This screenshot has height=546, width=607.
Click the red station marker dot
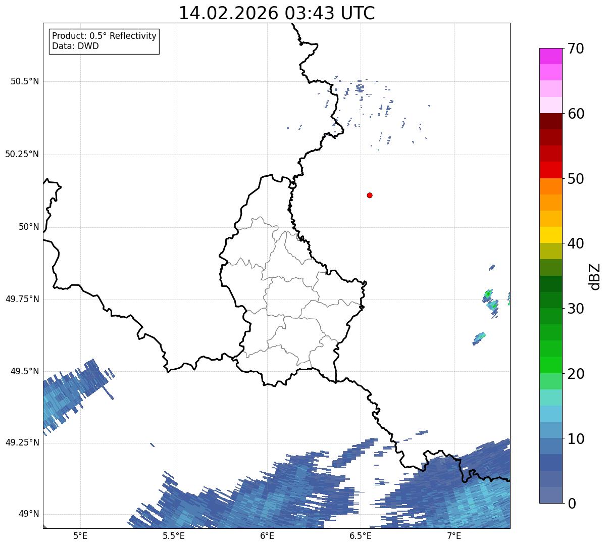point(370,195)
